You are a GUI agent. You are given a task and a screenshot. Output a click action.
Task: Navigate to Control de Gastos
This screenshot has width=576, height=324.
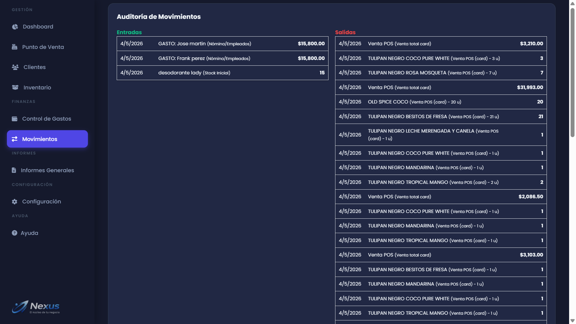[x=46, y=119]
